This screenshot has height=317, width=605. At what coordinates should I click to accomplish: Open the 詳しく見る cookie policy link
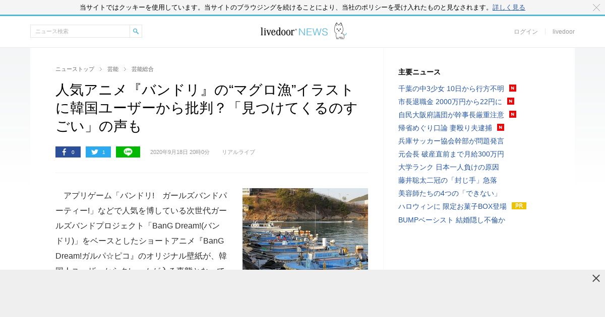tap(509, 7)
